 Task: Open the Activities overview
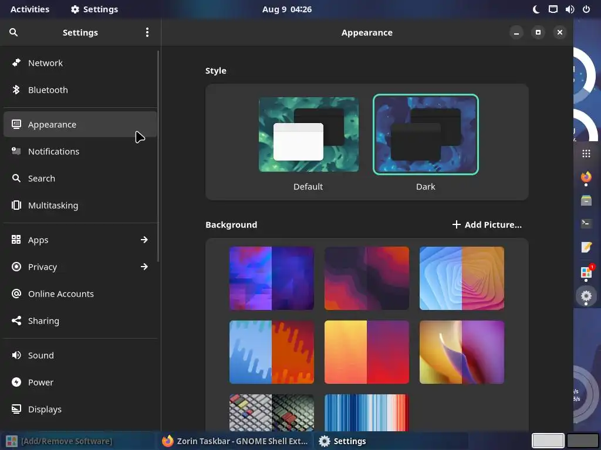(x=30, y=9)
